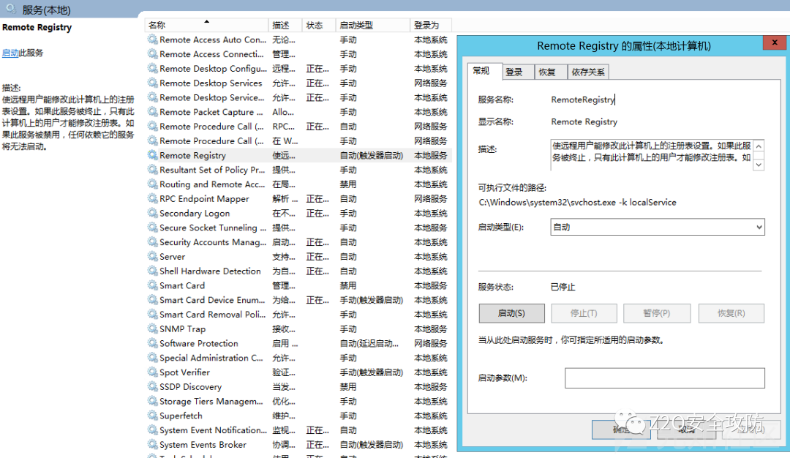
Task: Select the Smart Card service name
Action: 182,285
